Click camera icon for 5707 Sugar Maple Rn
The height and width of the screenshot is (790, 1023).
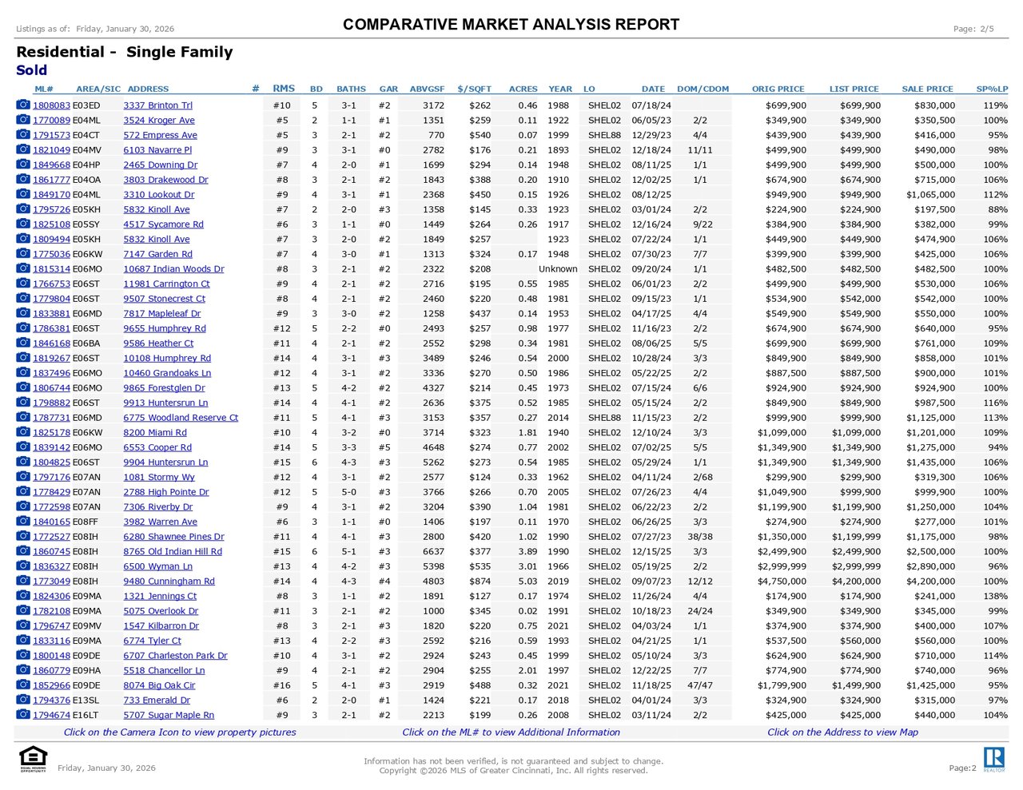click(23, 715)
